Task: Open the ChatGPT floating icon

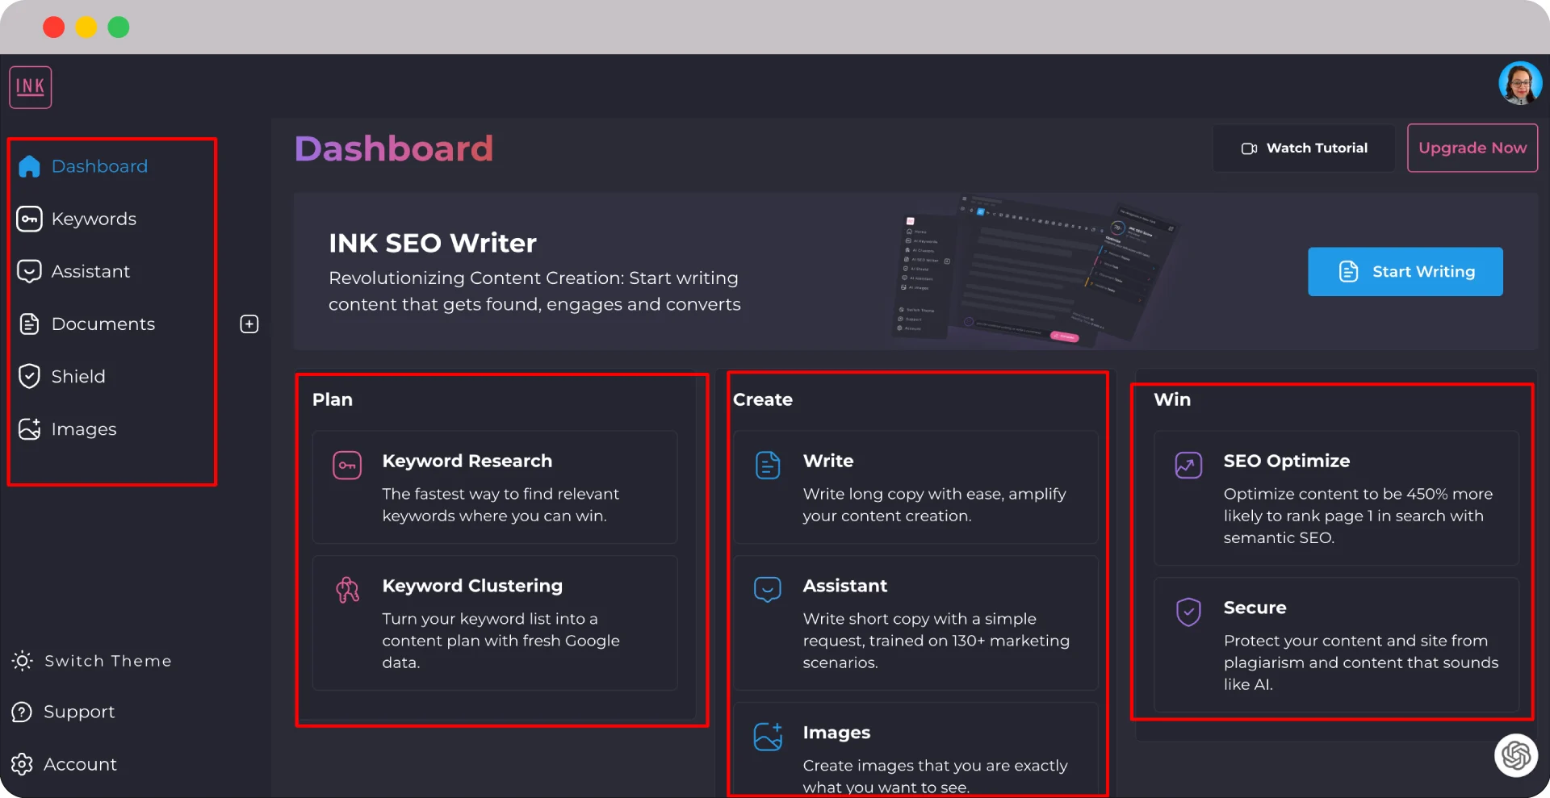Action: [x=1516, y=755]
